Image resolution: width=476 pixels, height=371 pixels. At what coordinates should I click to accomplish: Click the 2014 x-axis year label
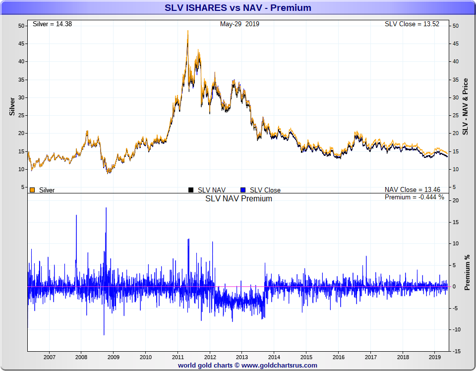coord(274,357)
